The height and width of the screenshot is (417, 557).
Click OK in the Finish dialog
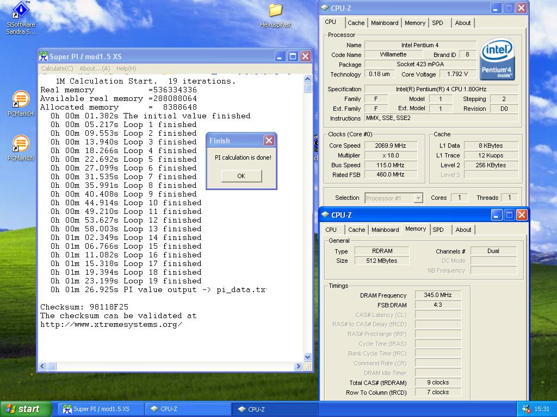[x=241, y=176]
